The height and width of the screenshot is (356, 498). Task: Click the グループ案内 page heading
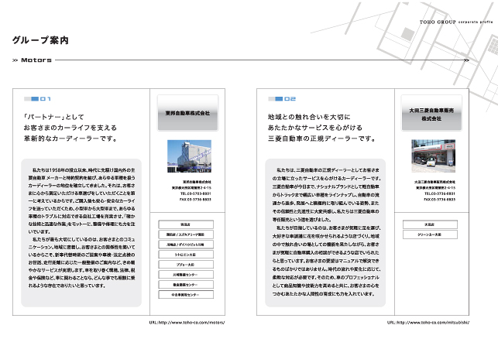tap(40, 40)
